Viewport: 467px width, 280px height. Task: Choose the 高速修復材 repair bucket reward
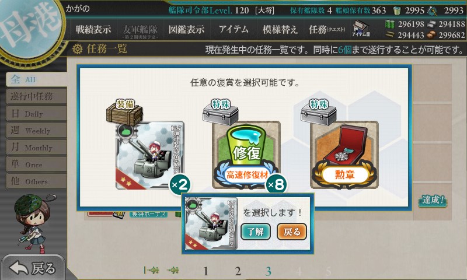(246, 155)
